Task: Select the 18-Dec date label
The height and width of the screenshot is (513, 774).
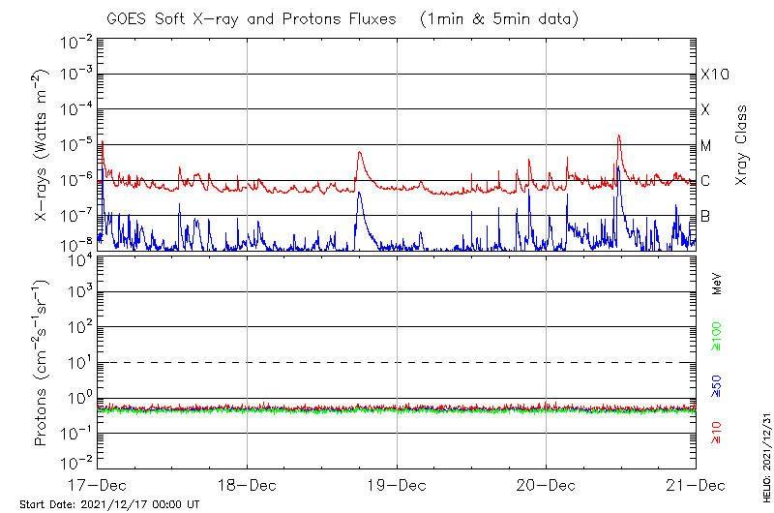Action: click(x=247, y=483)
